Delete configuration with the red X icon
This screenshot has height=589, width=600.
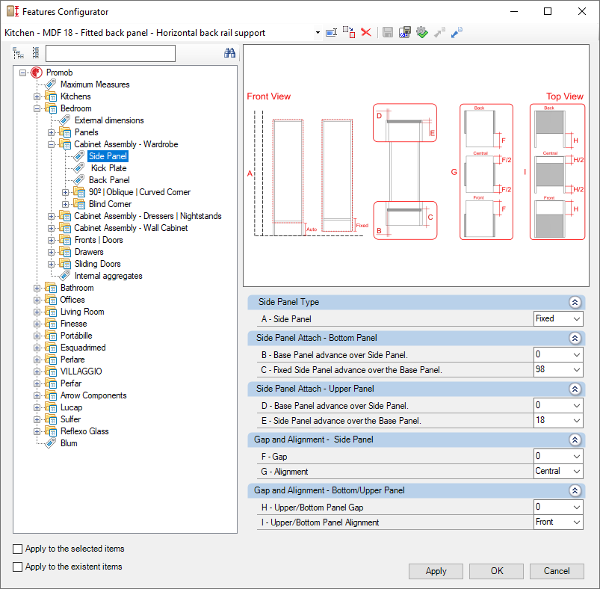click(366, 33)
